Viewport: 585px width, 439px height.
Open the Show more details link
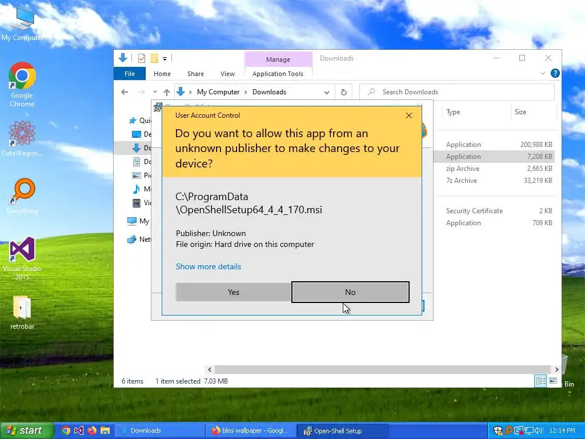tap(208, 266)
